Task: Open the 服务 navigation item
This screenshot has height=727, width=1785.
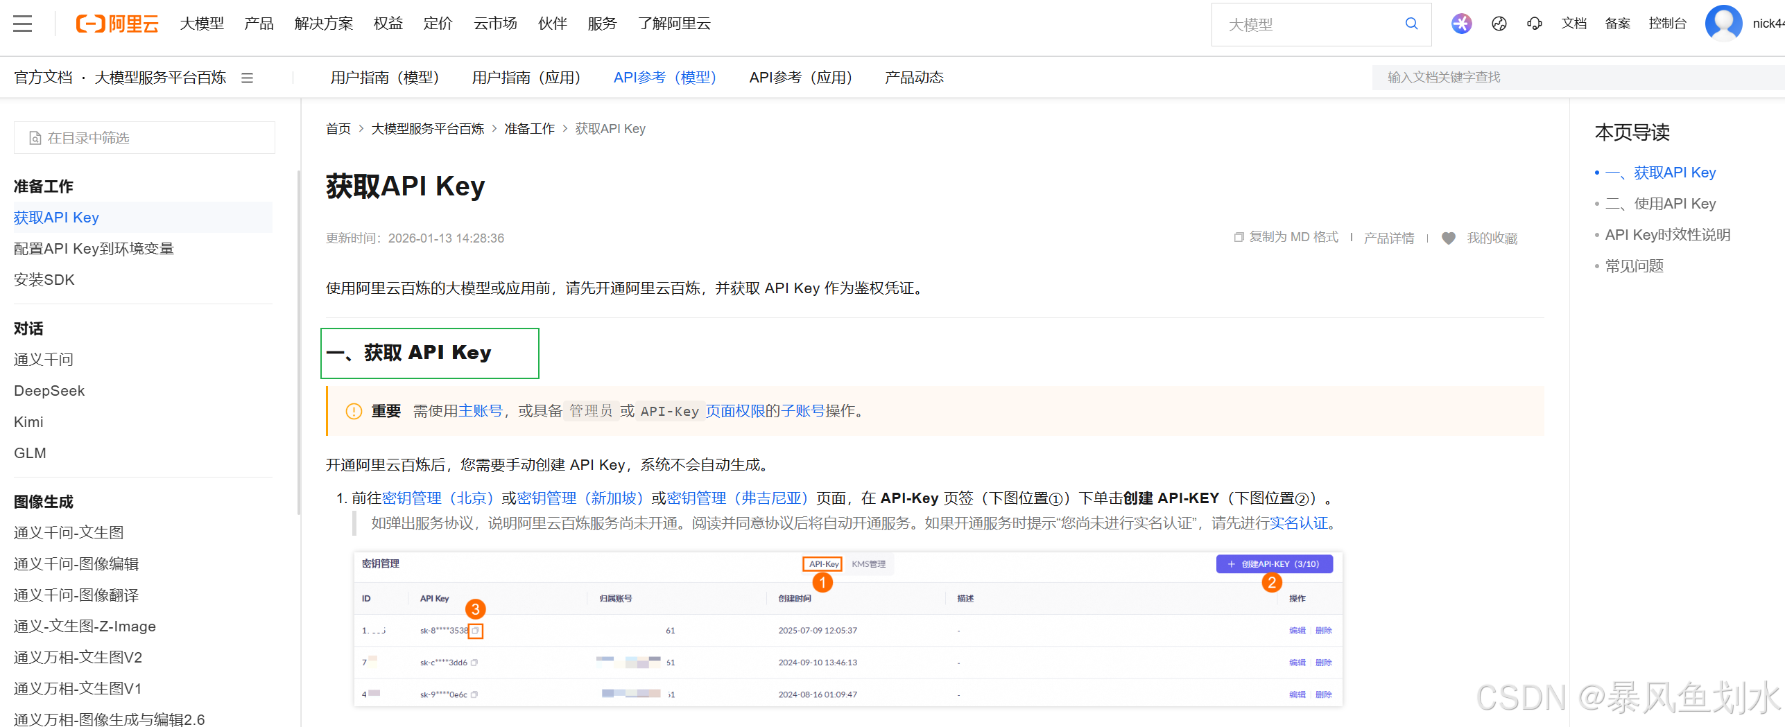Action: coord(602,24)
